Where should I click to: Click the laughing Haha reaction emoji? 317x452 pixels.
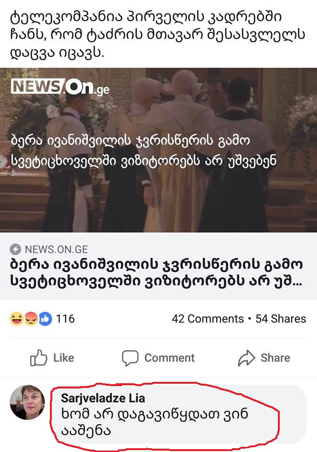tap(16, 319)
